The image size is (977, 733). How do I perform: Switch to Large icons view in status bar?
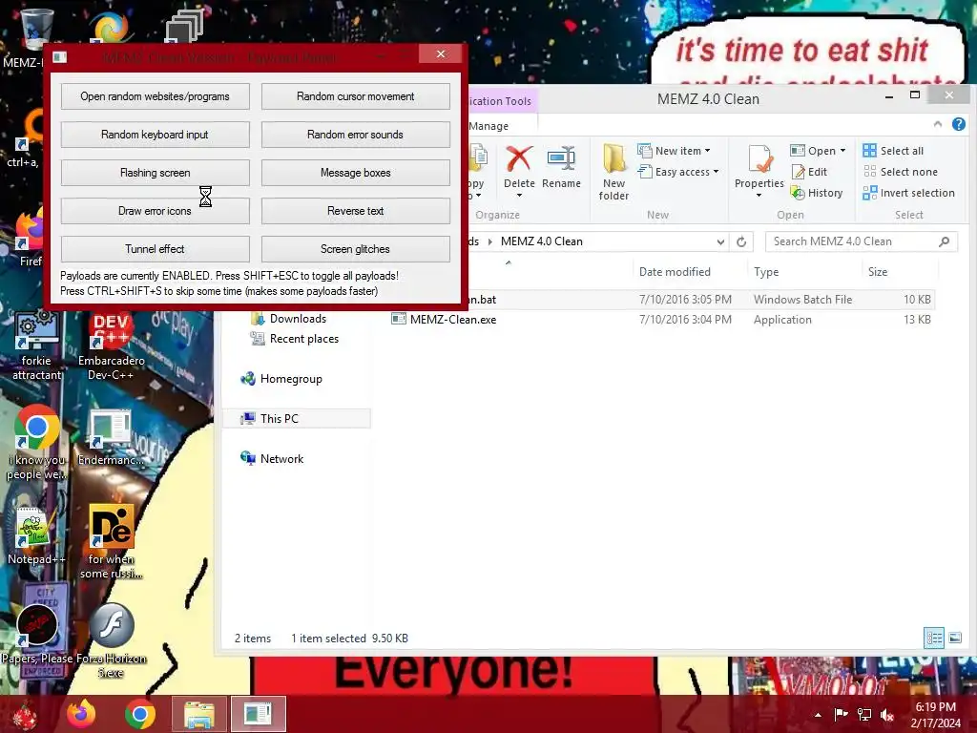955,638
